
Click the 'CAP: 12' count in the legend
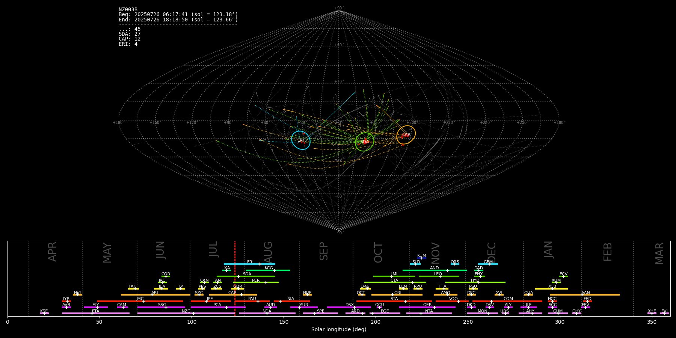130,39
